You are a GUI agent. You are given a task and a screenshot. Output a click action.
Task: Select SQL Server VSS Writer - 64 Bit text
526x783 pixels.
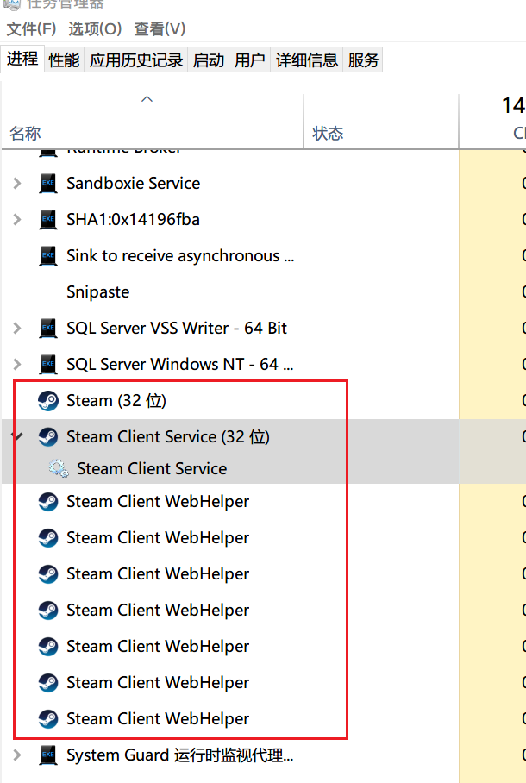(x=177, y=328)
